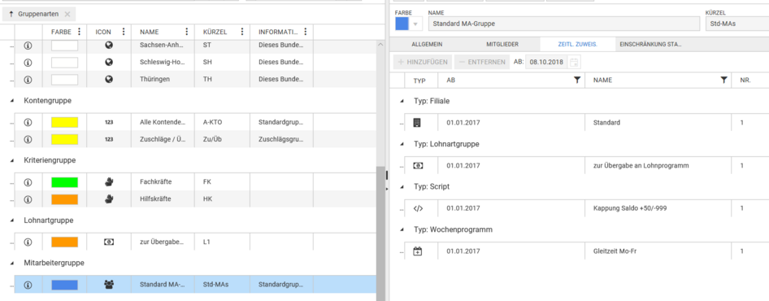Screen dimensions: 769x301
Task: Collapse the Lohnartgruppe group
Action: click(11, 220)
